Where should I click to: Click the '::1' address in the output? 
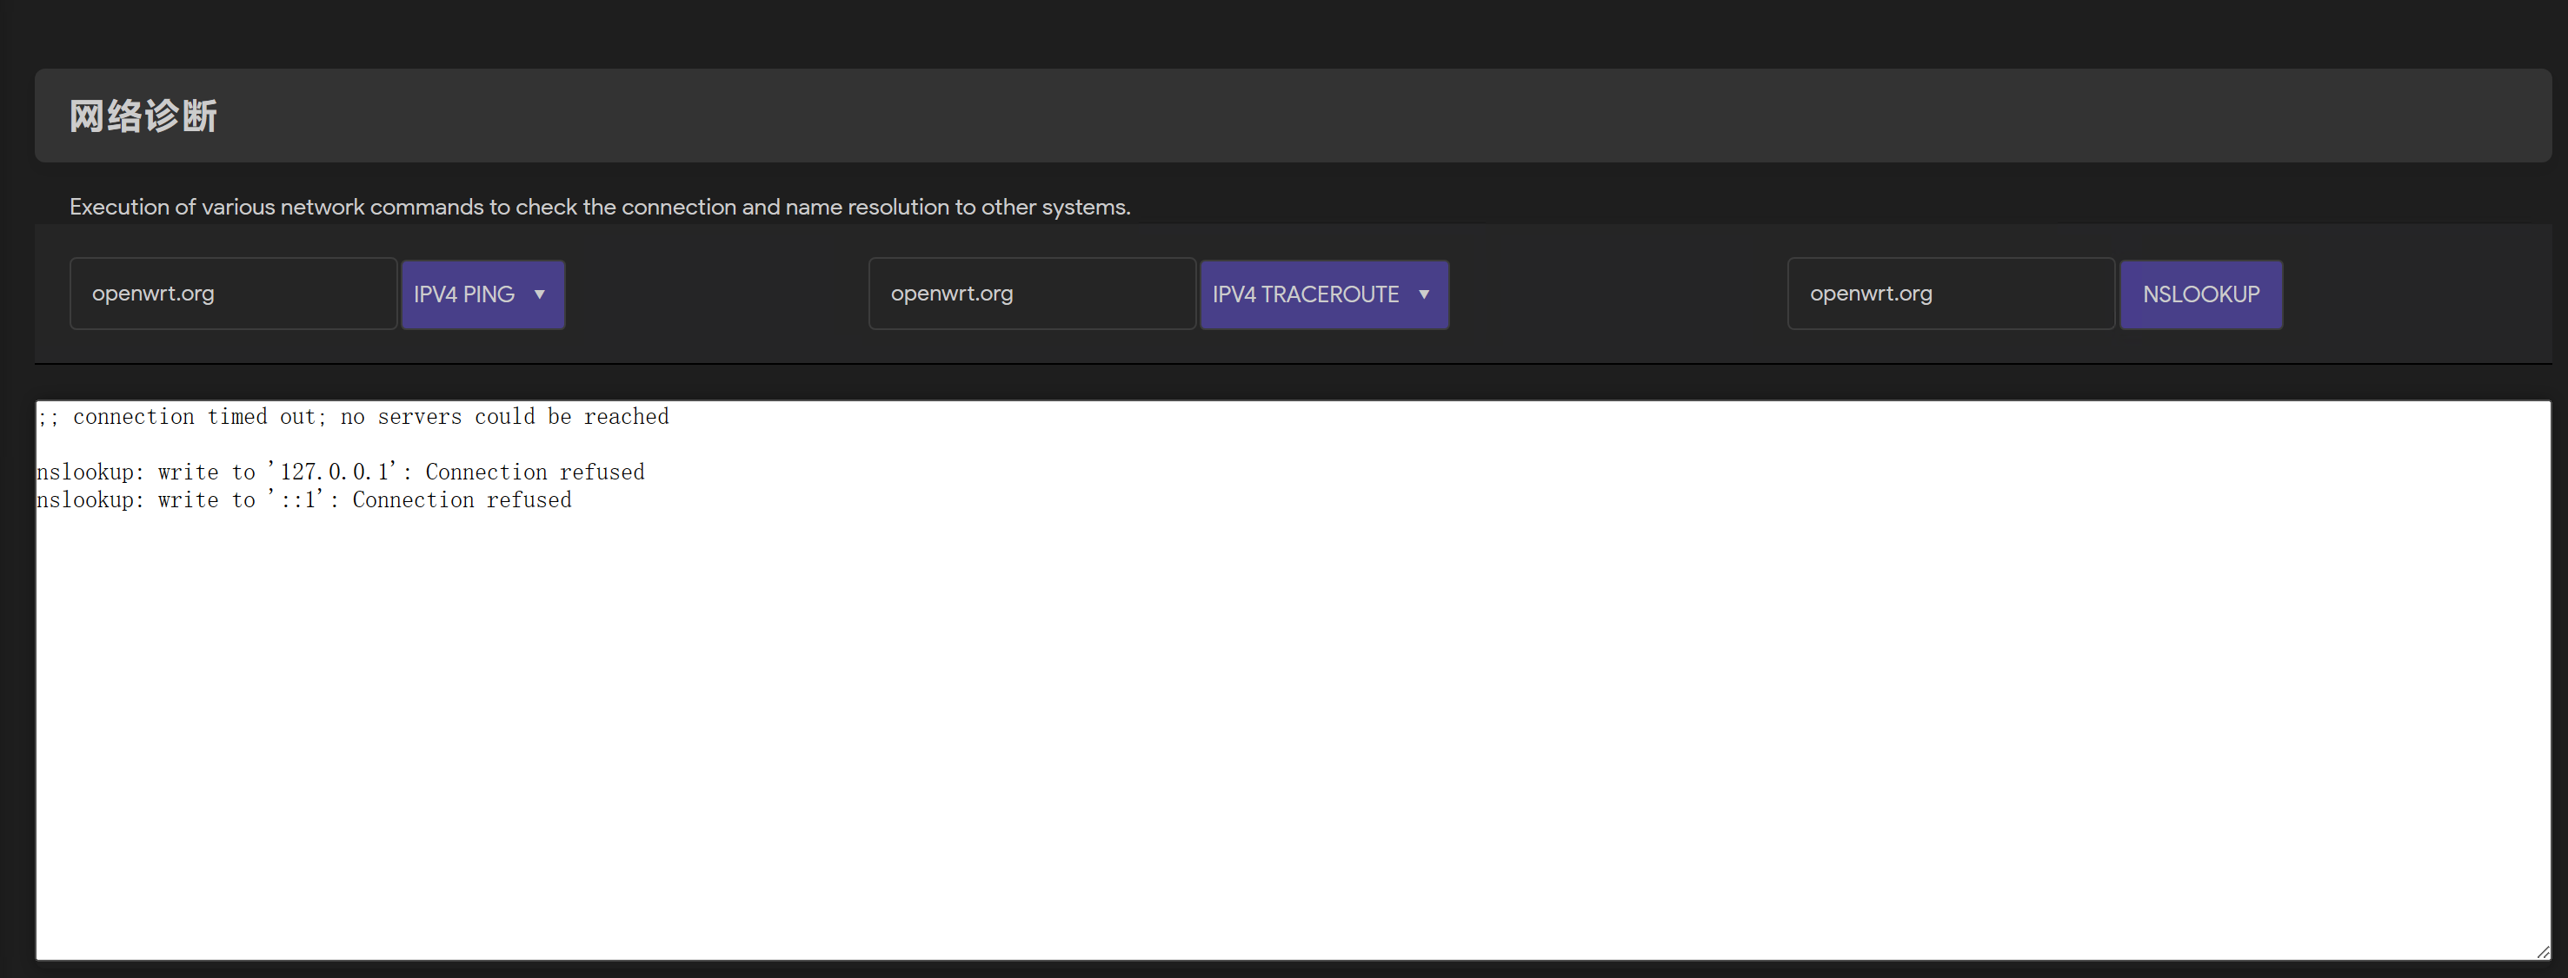[x=297, y=500]
